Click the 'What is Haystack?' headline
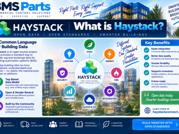 [119, 26]
